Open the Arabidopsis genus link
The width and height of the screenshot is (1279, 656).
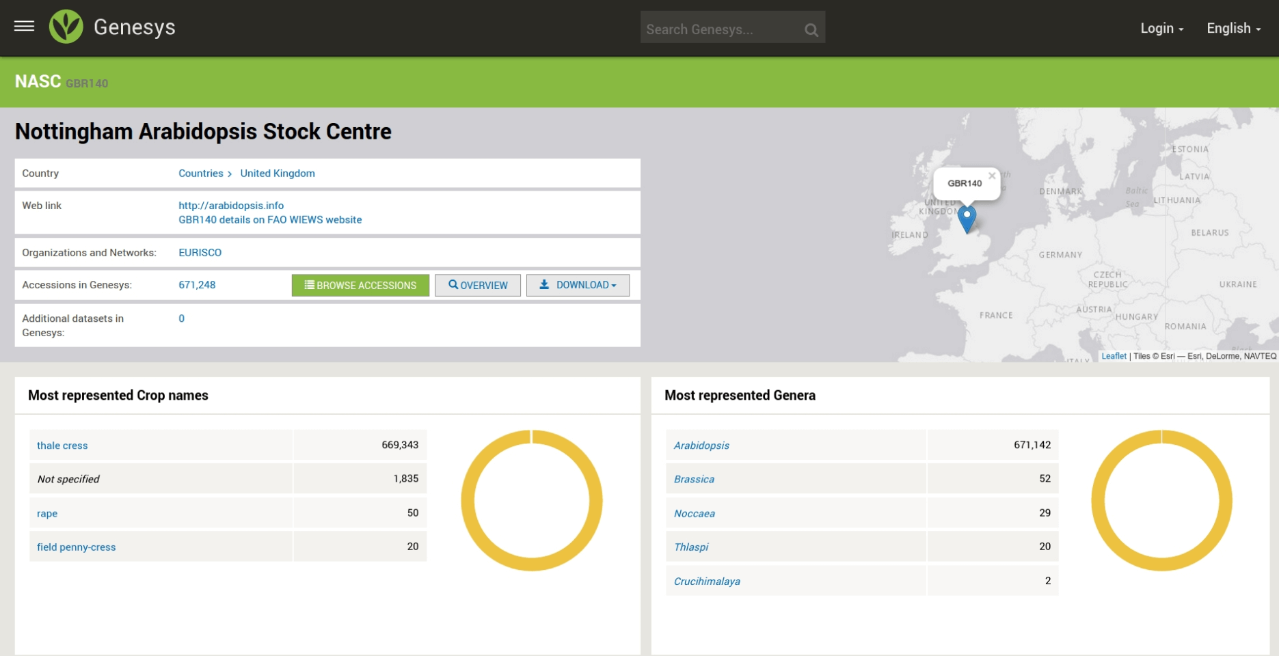701,446
